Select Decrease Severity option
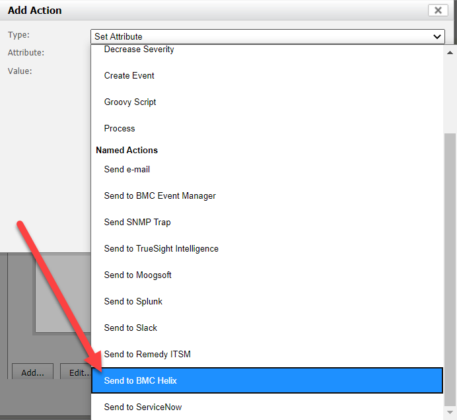 (x=267, y=50)
